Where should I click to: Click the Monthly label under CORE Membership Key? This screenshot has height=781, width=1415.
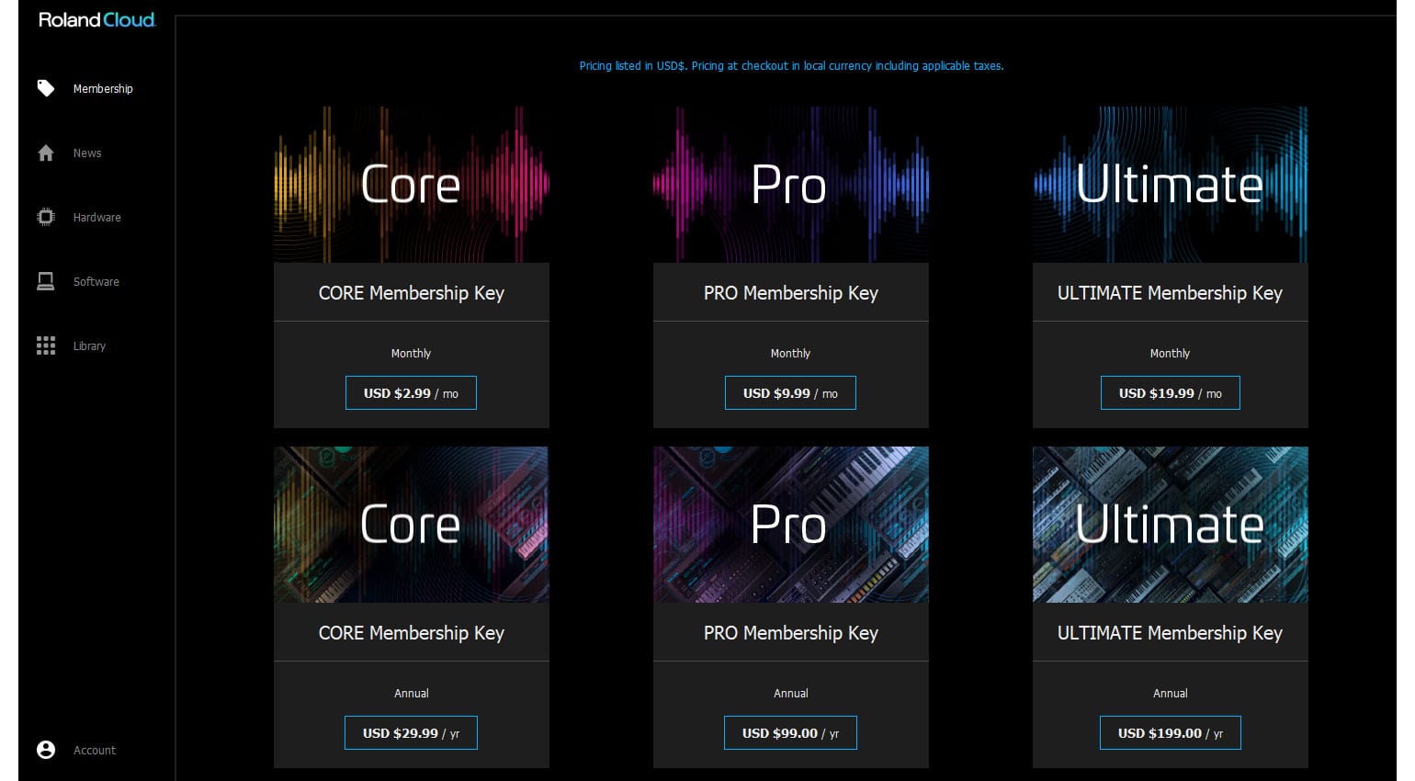pyautogui.click(x=411, y=354)
